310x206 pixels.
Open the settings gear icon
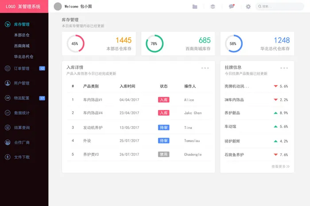[248, 7]
